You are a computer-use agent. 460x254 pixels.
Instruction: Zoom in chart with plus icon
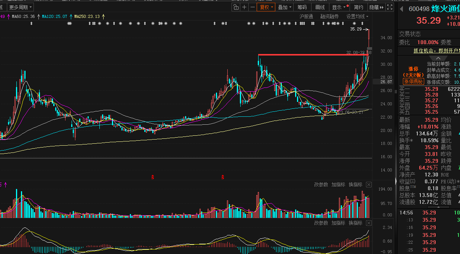click(244, 7)
